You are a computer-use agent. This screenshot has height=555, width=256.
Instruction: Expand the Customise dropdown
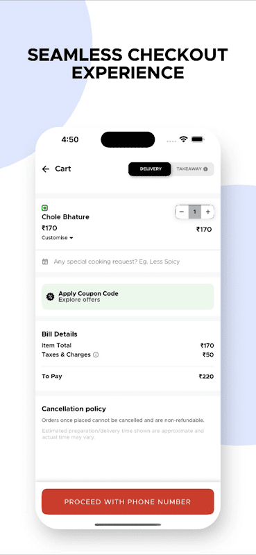pyautogui.click(x=58, y=238)
